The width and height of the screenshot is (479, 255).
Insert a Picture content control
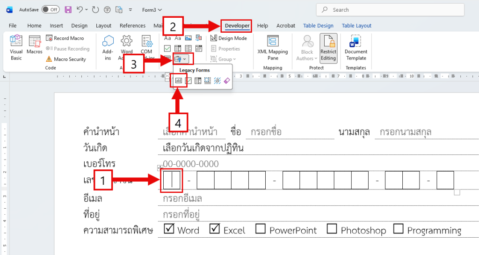click(188, 38)
